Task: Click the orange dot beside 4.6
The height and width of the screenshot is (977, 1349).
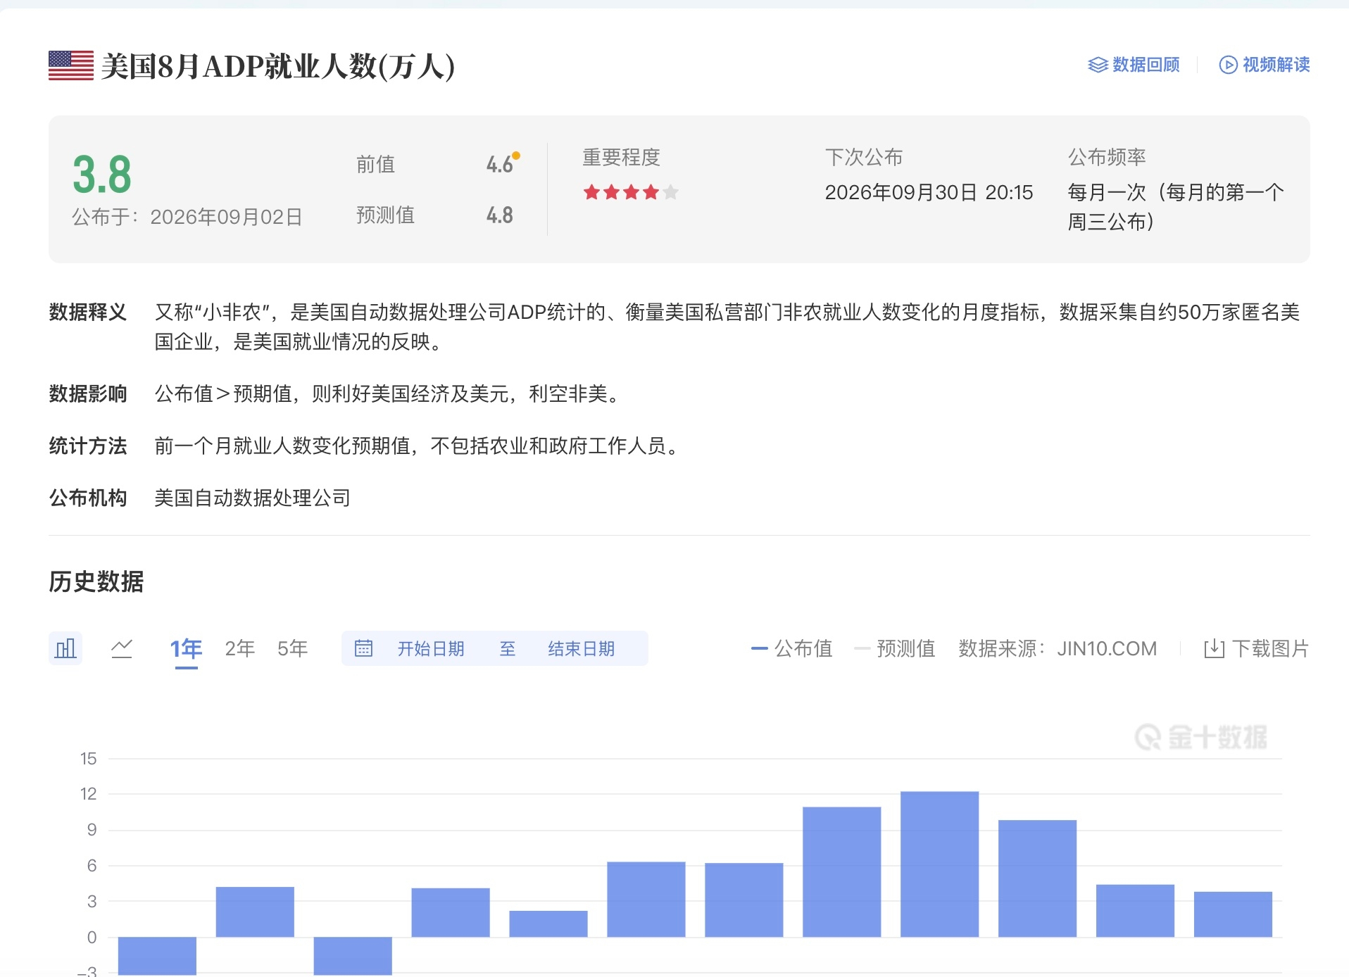Action: [516, 156]
